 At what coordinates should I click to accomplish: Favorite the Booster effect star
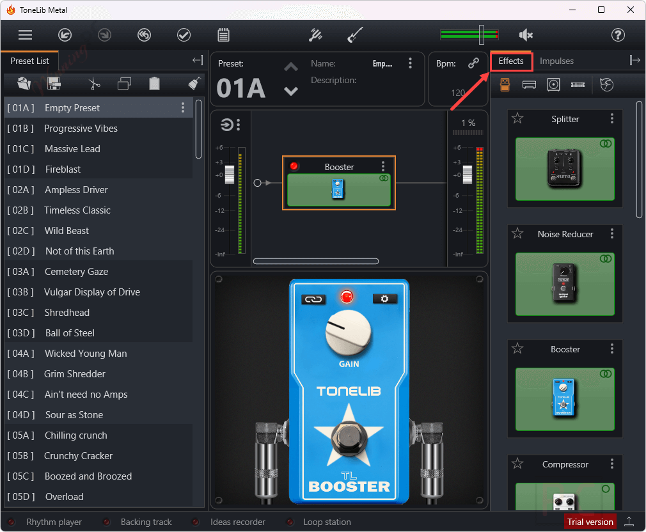[517, 348]
